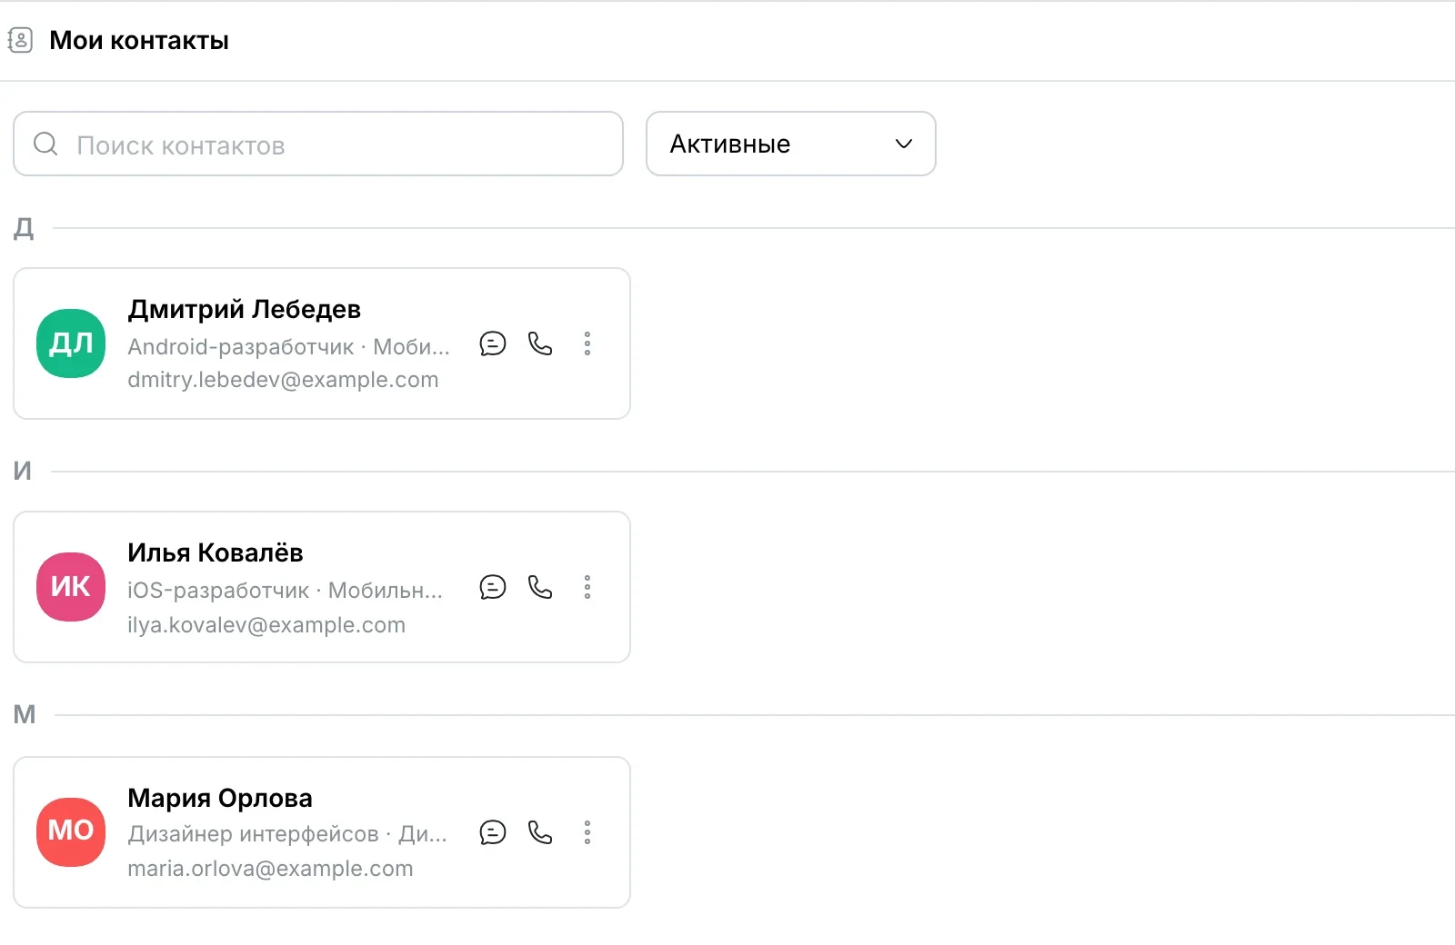Click the ИК pink avatar
1455x945 pixels.
click(71, 587)
